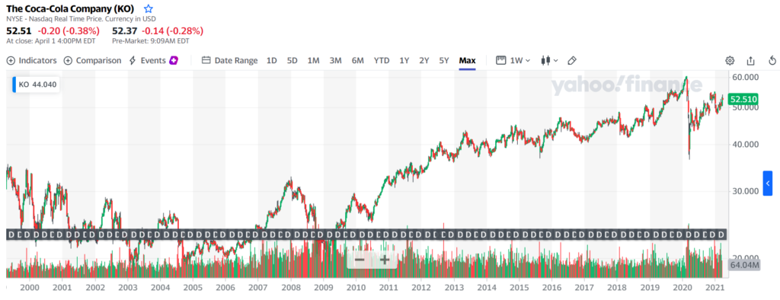Image resolution: width=780 pixels, height=300 pixels.
Task: Zoom in with the plus button
Action: pos(385,259)
